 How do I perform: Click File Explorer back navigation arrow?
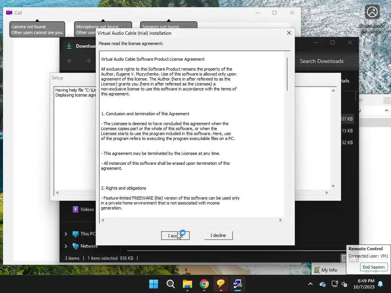click(70, 61)
